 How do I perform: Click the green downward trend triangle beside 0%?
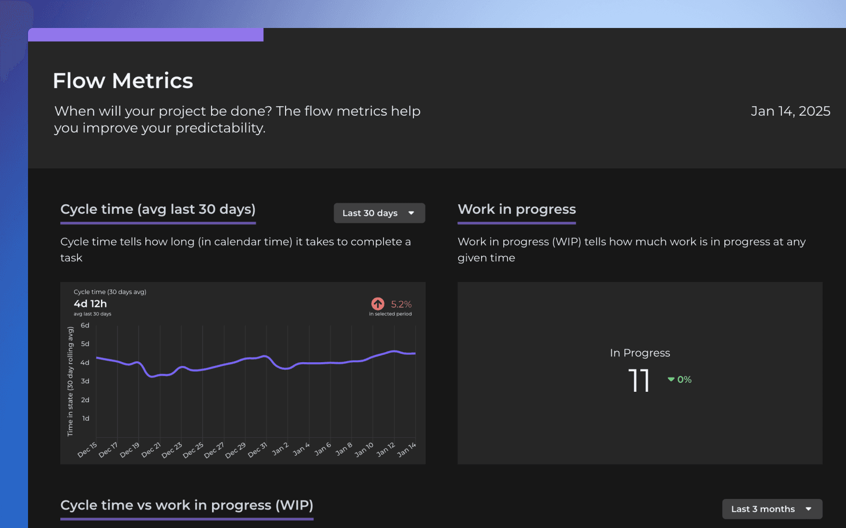click(670, 379)
